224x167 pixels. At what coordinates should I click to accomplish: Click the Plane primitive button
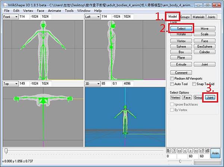tap(181, 58)
